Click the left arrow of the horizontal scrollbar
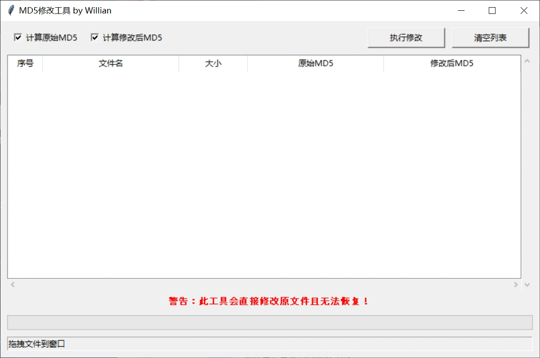Viewport: 540px width, 358px height. (x=12, y=284)
